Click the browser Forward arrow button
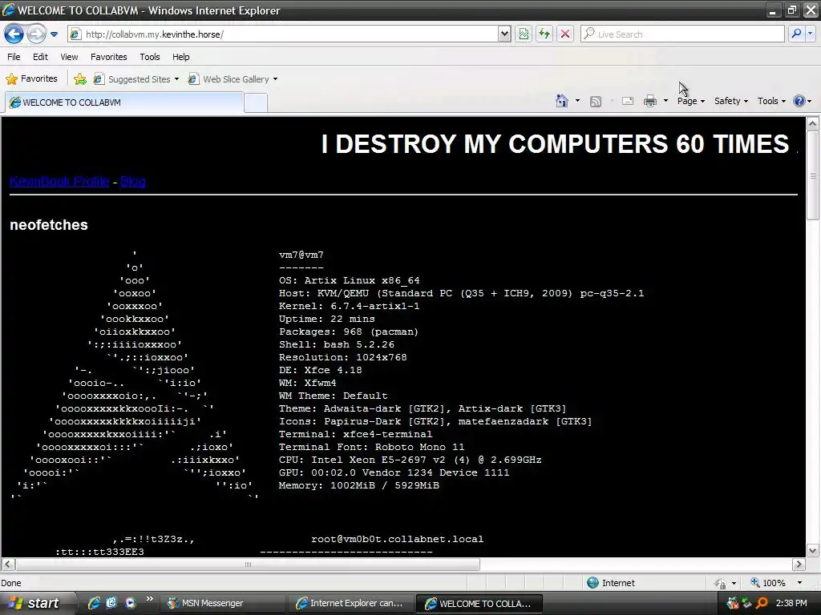This screenshot has width=821, height=615. pyautogui.click(x=36, y=34)
